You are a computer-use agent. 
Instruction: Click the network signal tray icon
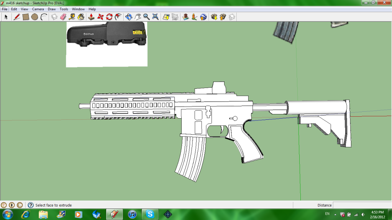tap(356, 215)
